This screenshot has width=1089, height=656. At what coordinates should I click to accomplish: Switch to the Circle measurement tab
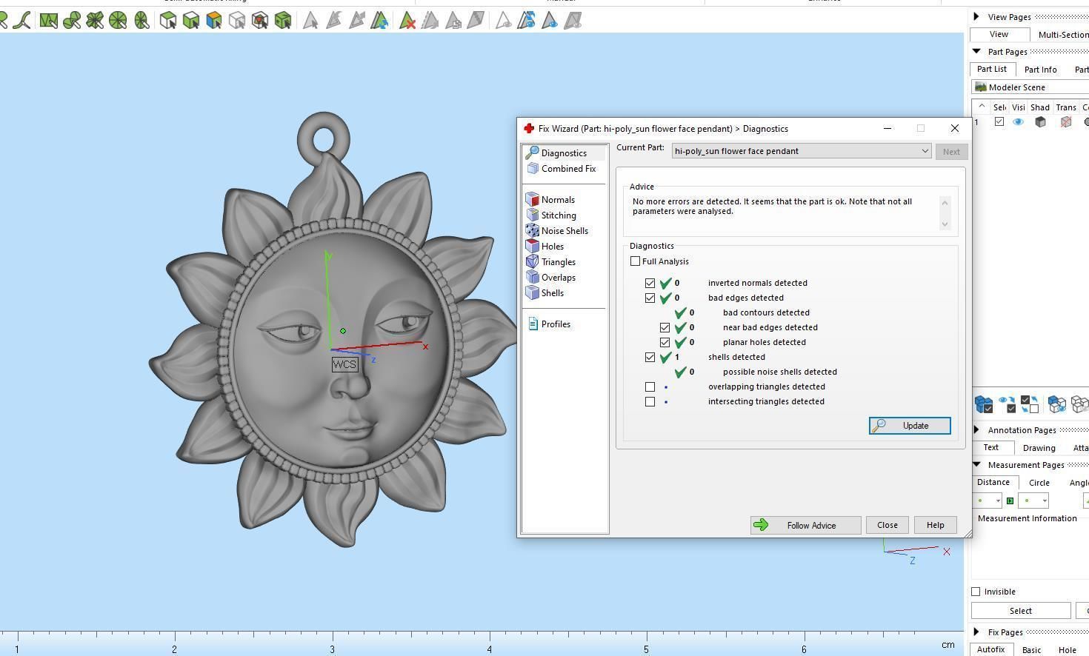pos(1039,483)
